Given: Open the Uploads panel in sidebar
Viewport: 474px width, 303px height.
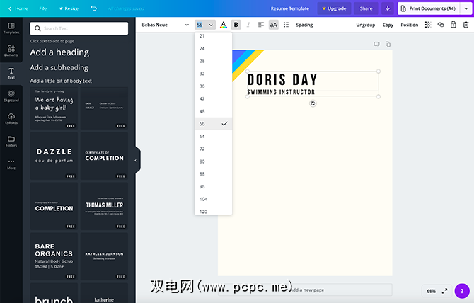Looking at the screenshot, I should point(11,118).
